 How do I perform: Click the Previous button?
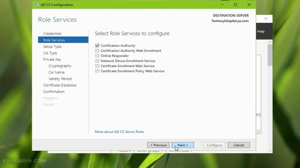pos(158,145)
